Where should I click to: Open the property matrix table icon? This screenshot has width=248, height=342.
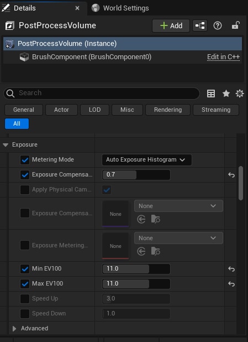pyautogui.click(x=211, y=94)
